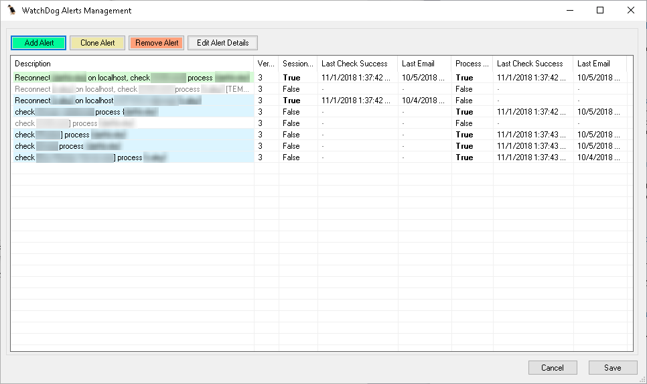
Task: Click the orange Remove Alert button
Action: pyautogui.click(x=156, y=43)
